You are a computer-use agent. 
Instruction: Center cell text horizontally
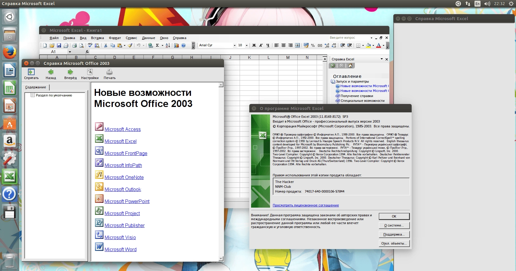click(284, 45)
